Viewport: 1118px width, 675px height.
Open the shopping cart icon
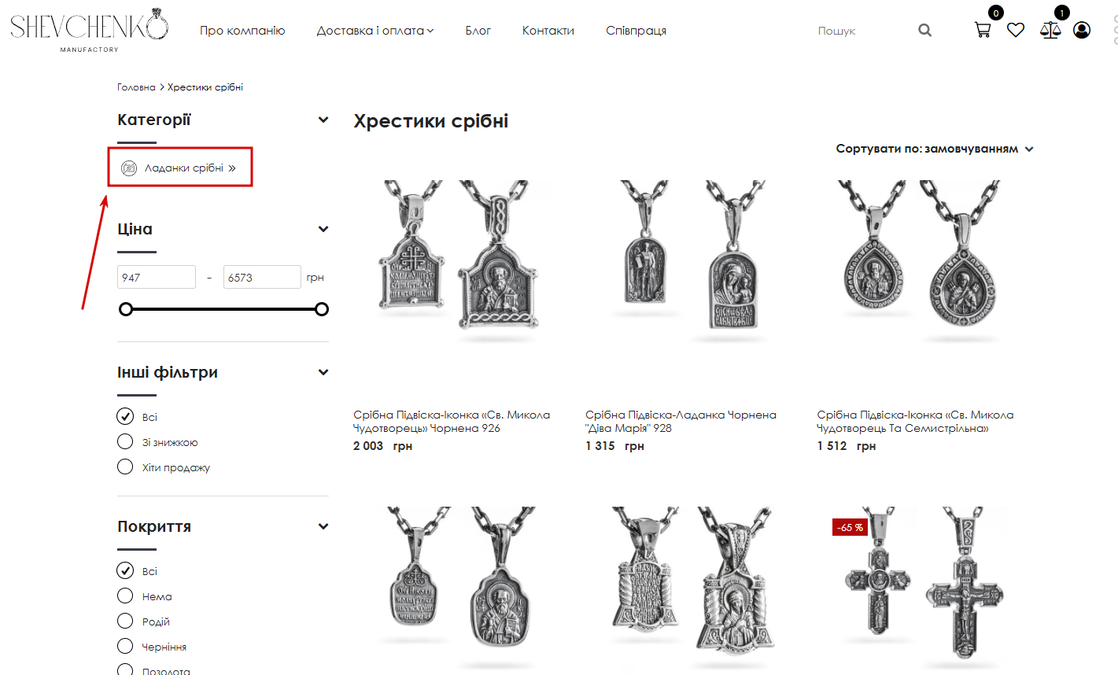click(x=983, y=31)
